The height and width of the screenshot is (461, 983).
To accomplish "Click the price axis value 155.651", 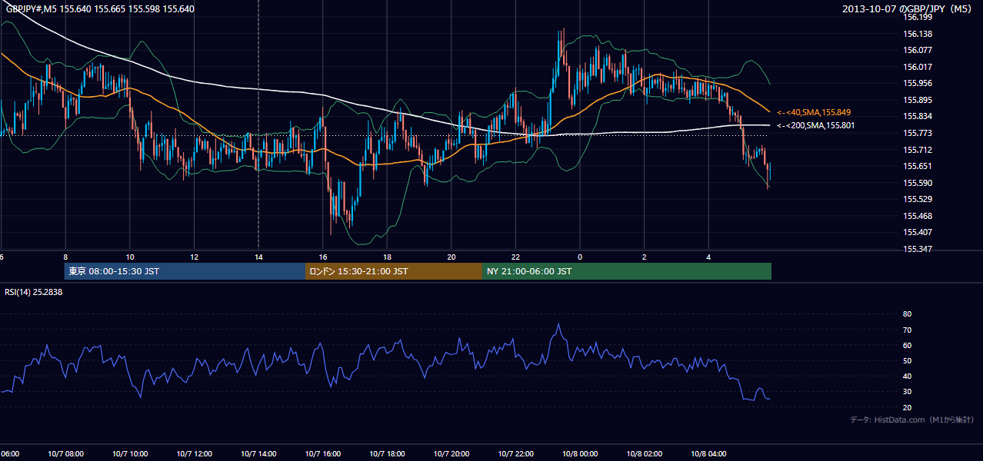I will pos(918,166).
